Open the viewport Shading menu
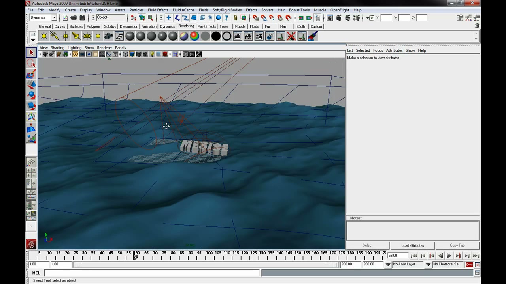Viewport: 506px width, 284px height. coord(57,48)
